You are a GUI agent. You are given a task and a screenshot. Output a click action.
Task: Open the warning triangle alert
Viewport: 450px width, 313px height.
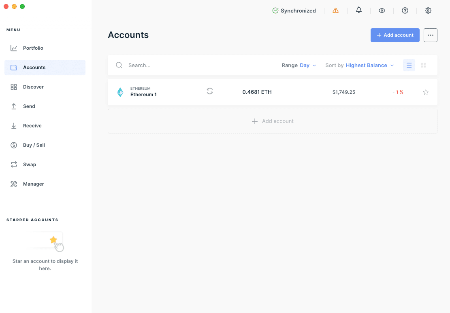[x=335, y=11]
